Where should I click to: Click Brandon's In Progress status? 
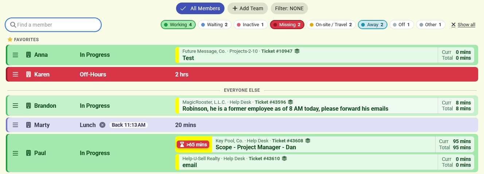point(95,106)
